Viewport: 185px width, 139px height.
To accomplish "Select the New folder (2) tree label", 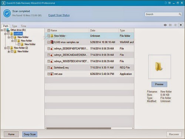I will click(21, 48).
